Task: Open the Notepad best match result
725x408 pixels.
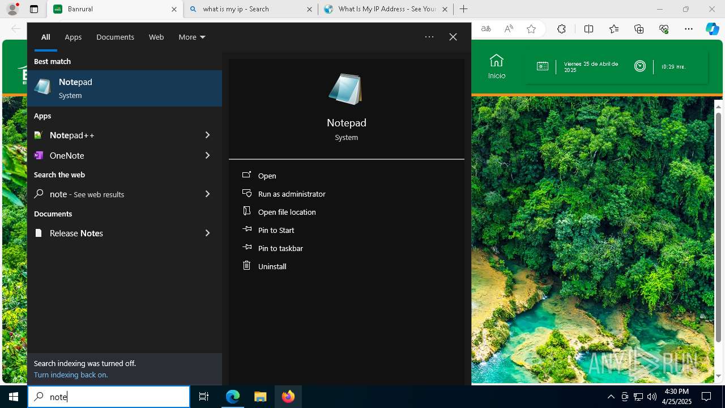Action: click(x=125, y=88)
